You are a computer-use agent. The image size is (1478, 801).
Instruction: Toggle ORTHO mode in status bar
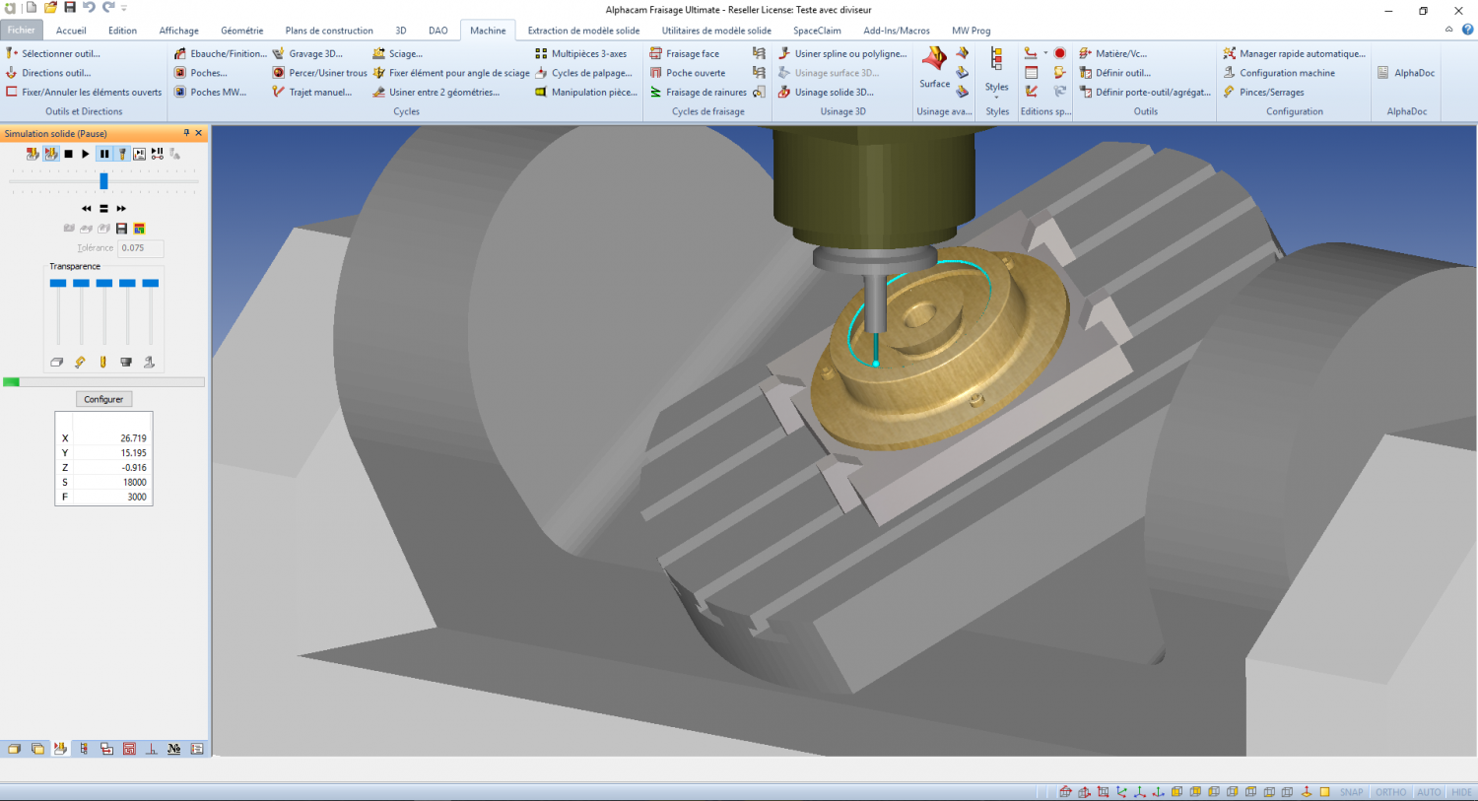point(1390,792)
